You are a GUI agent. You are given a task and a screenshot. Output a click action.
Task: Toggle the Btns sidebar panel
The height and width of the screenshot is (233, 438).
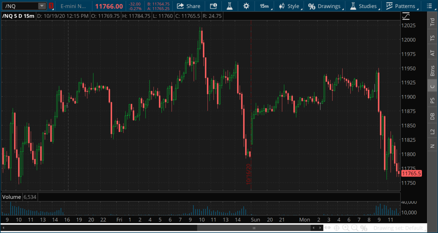coord(432,71)
